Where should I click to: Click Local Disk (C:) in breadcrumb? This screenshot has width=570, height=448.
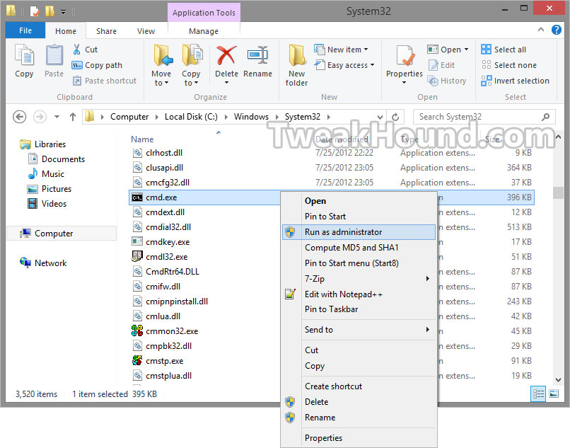[191, 117]
